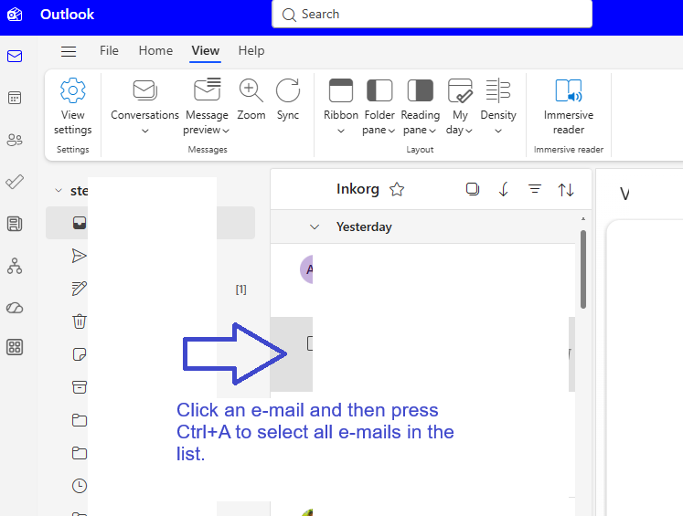Collapse the Yesterday group
This screenshot has height=516, width=683.
click(x=315, y=227)
